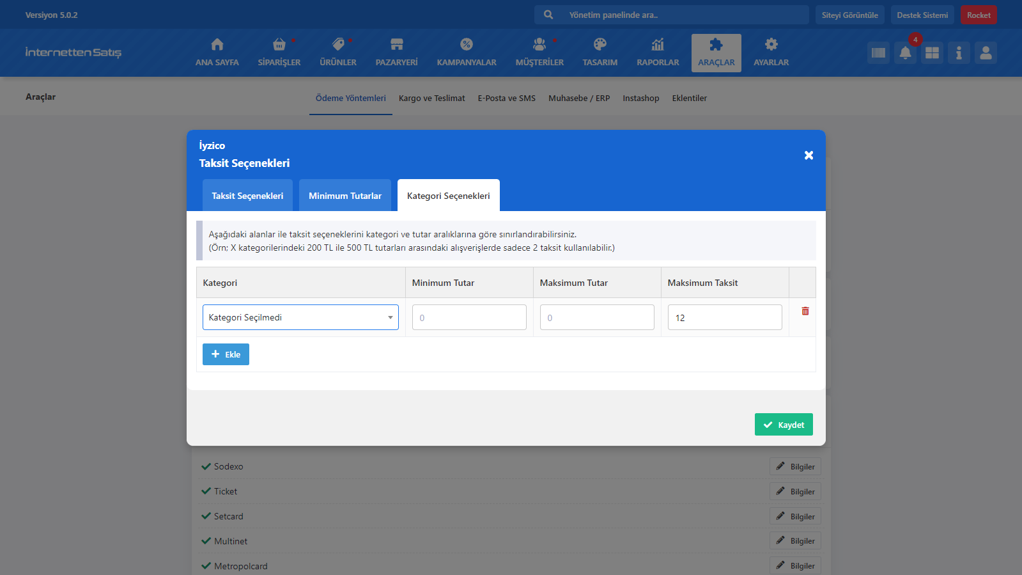Switch to Taksit Seçenekleri tab
The height and width of the screenshot is (575, 1022).
247,196
